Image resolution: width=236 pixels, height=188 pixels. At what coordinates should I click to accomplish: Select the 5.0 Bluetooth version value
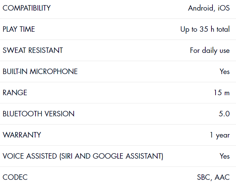tap(224, 114)
